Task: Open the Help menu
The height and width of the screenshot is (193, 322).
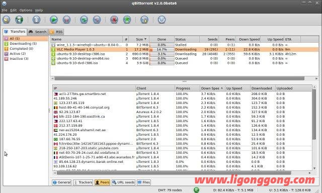Action: 39,10
